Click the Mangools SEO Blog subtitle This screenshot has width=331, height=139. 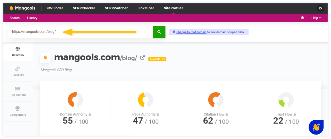pos(56,70)
